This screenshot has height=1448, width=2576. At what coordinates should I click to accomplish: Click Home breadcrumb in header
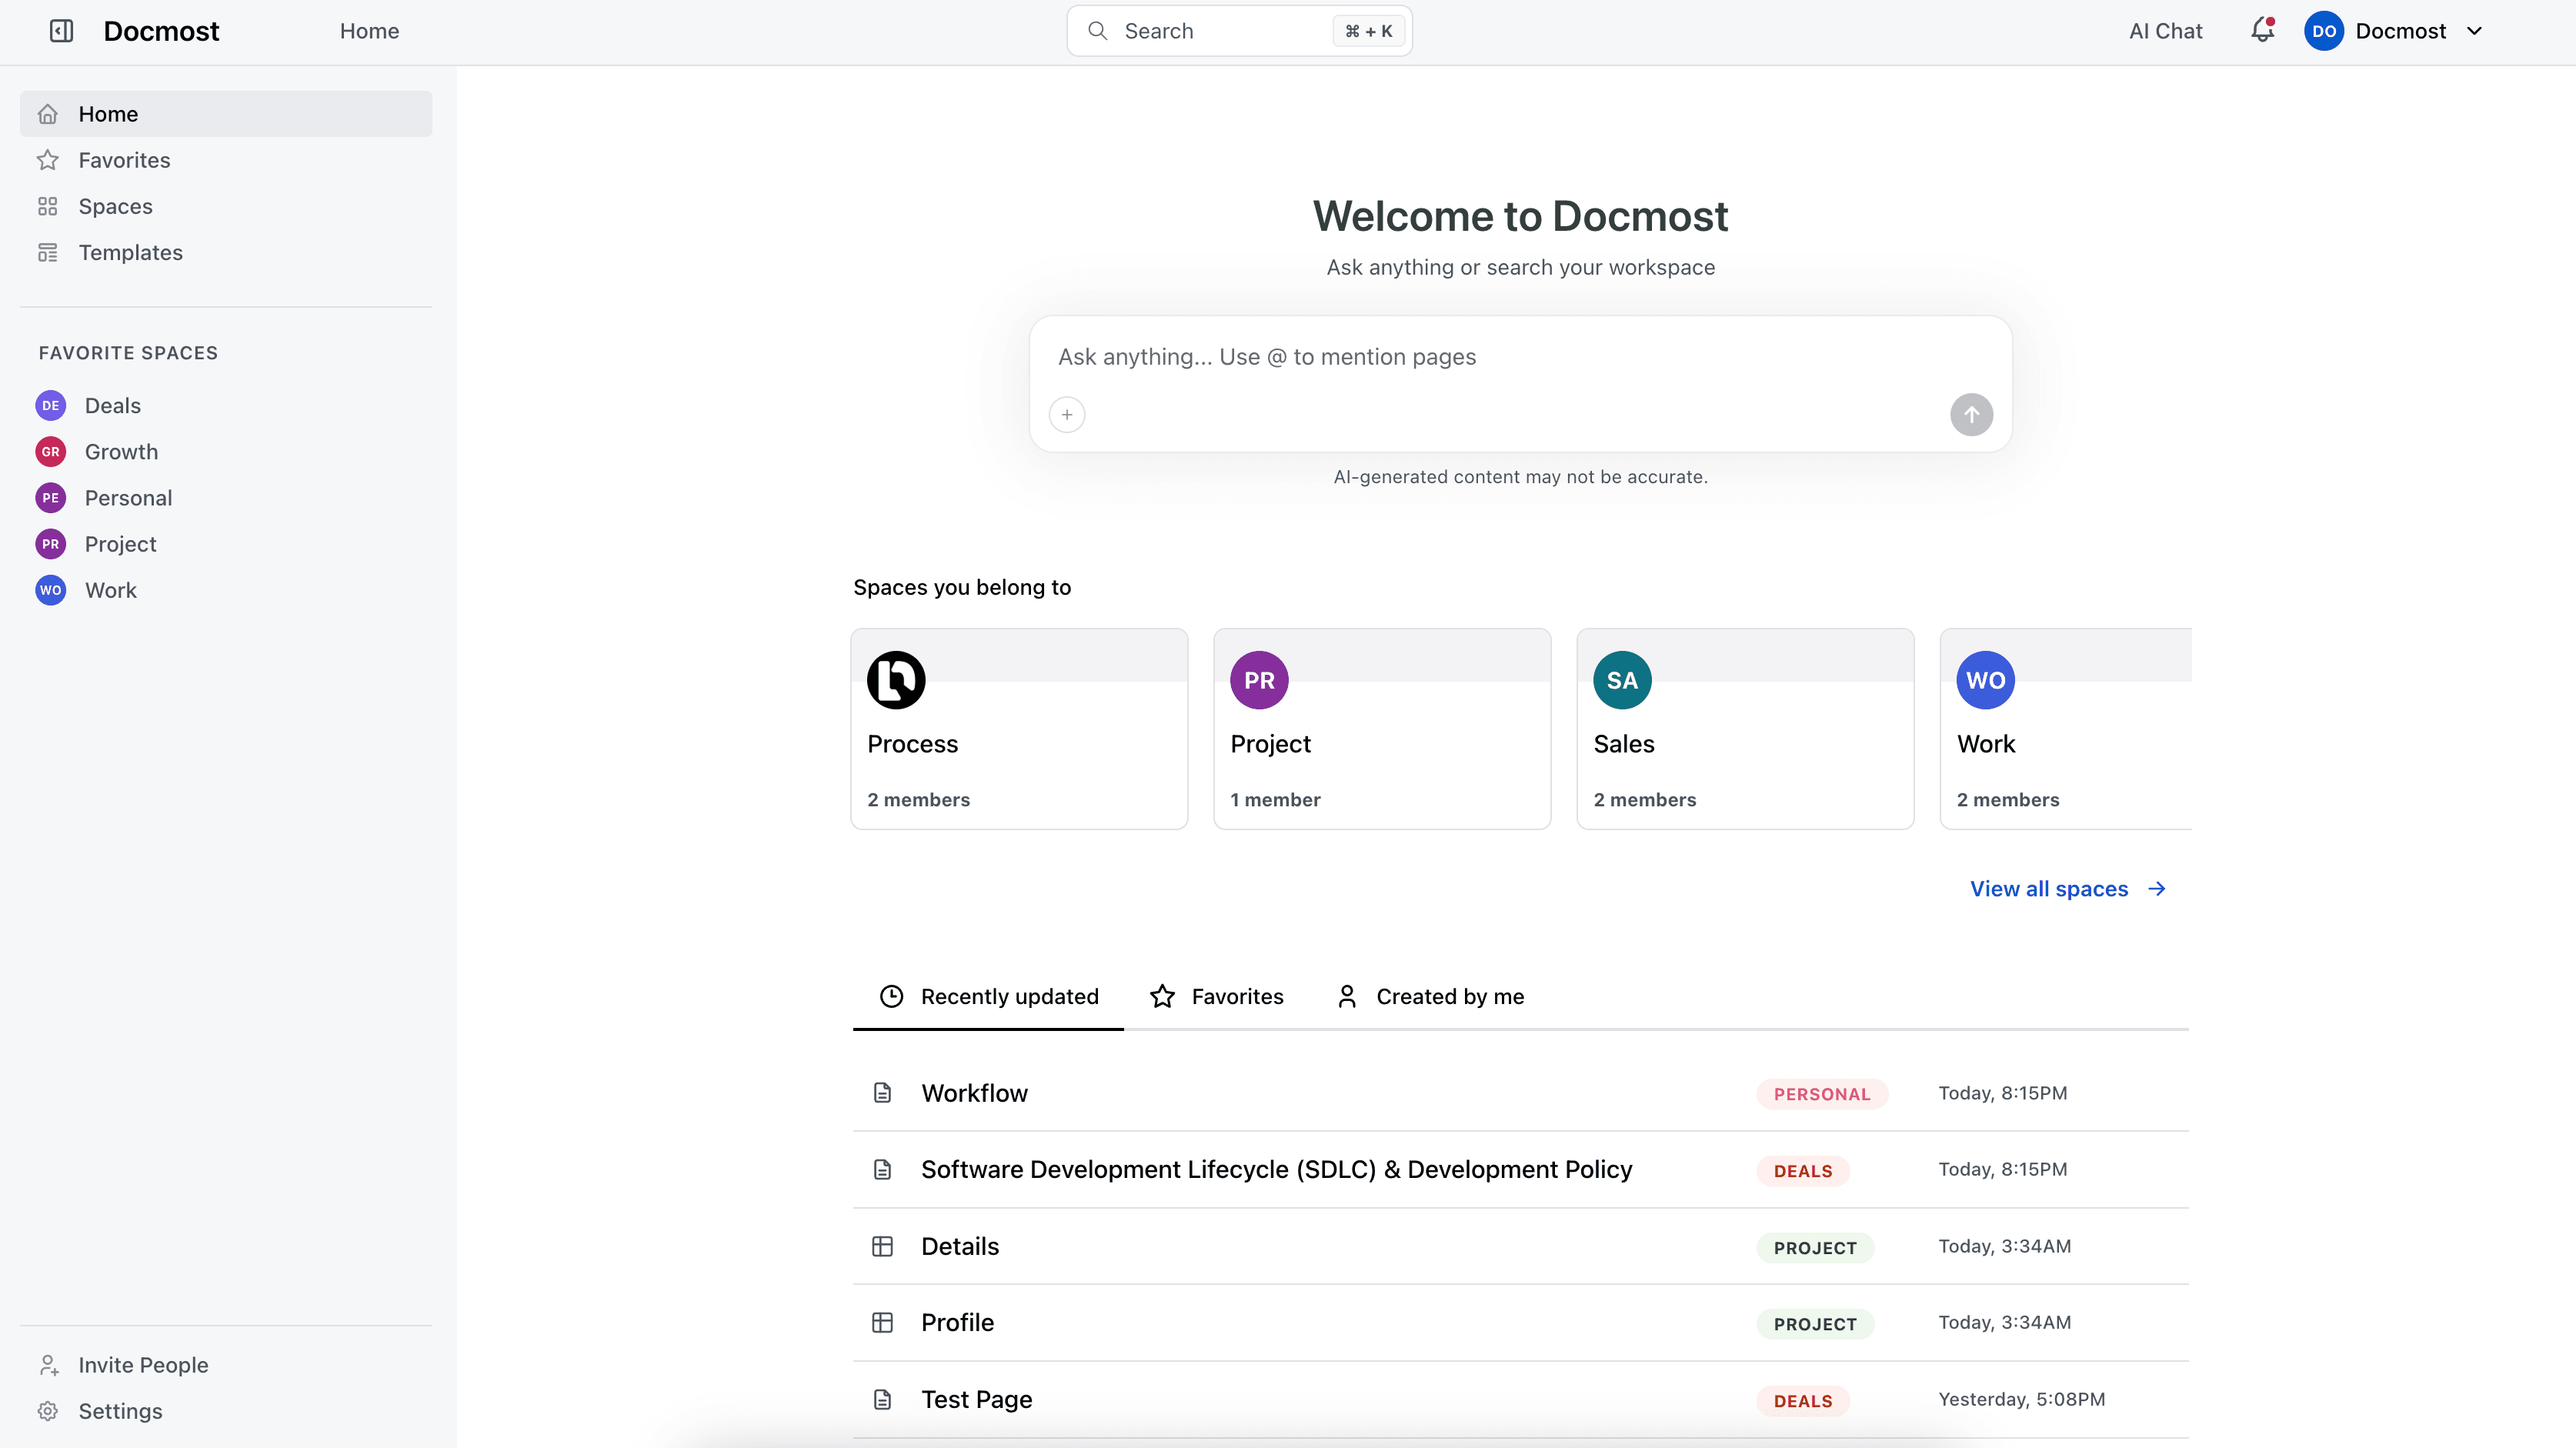click(x=369, y=31)
